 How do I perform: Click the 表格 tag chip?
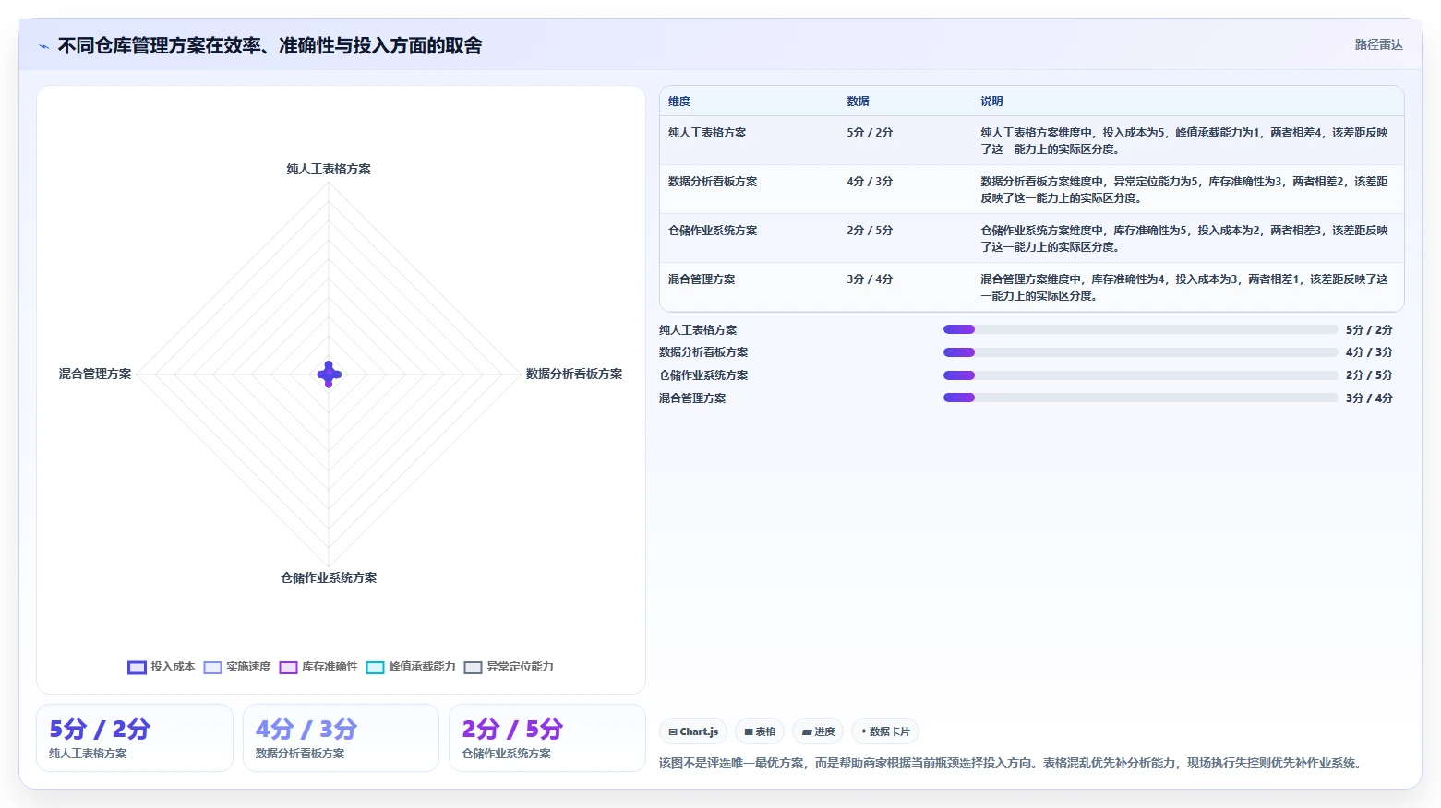(x=760, y=731)
